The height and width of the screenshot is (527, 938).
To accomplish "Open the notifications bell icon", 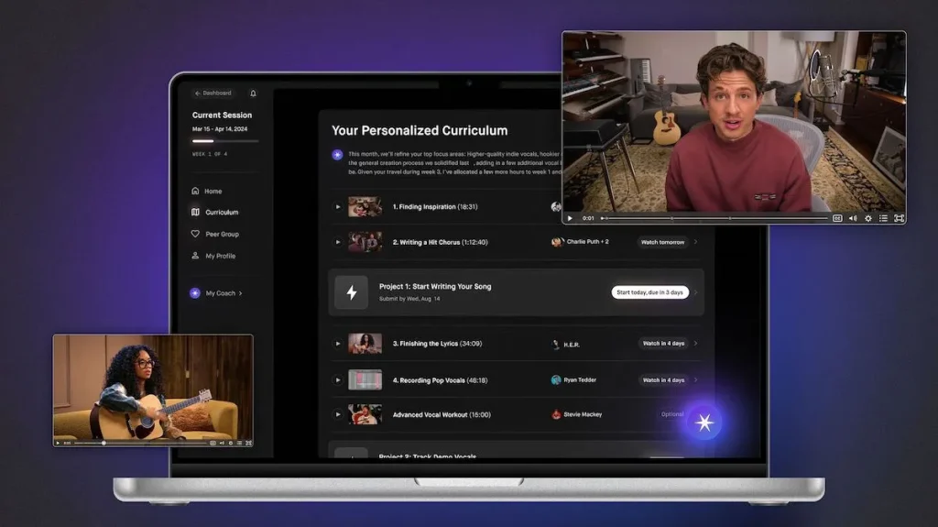I will (x=253, y=93).
